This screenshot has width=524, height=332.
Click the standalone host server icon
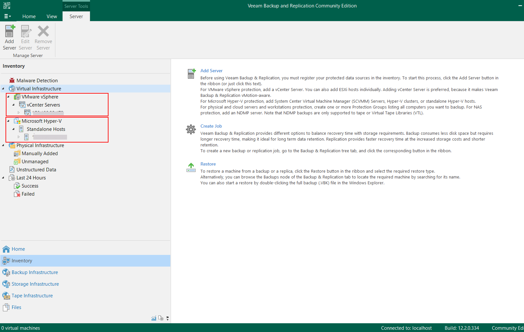point(27,137)
